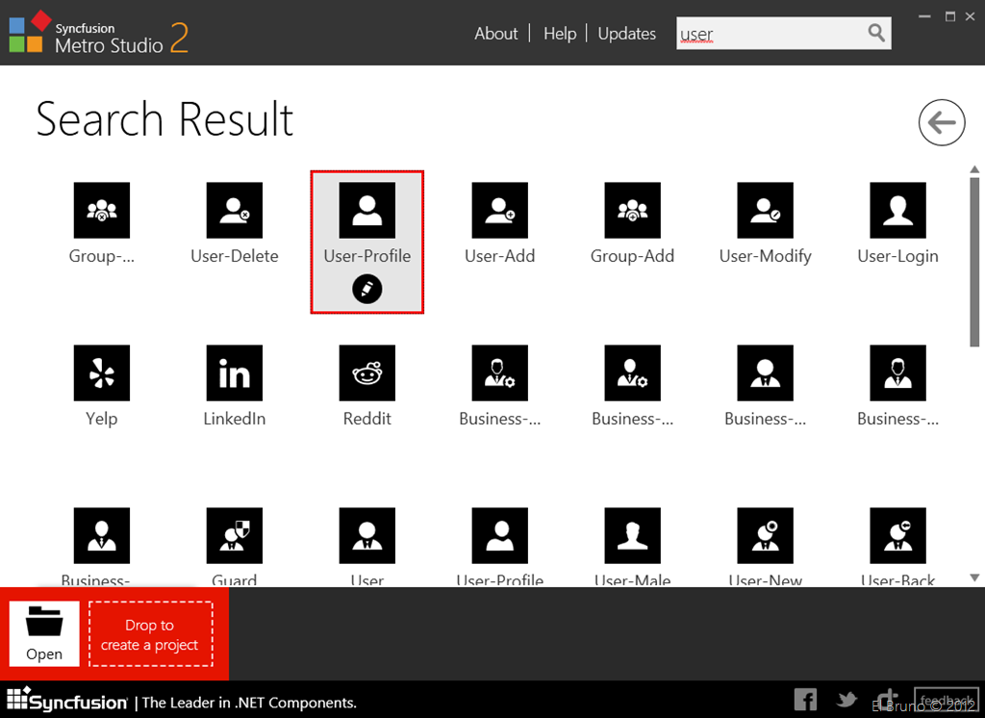Click the edit pencil on User-Profile
Image resolution: width=985 pixels, height=718 pixels.
coord(366,289)
